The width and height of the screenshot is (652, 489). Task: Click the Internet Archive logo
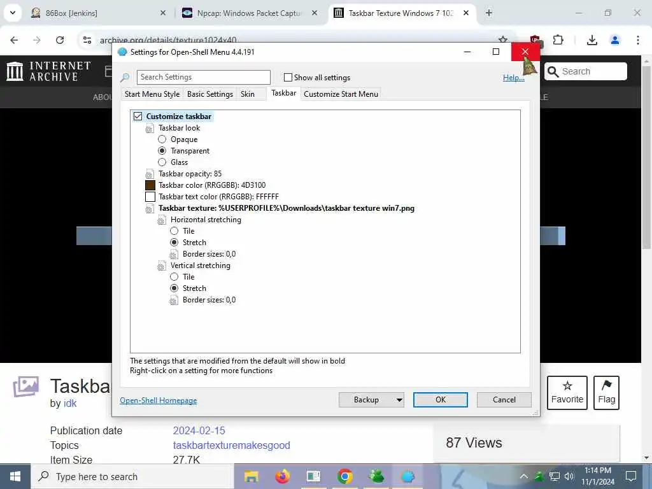coord(48,71)
